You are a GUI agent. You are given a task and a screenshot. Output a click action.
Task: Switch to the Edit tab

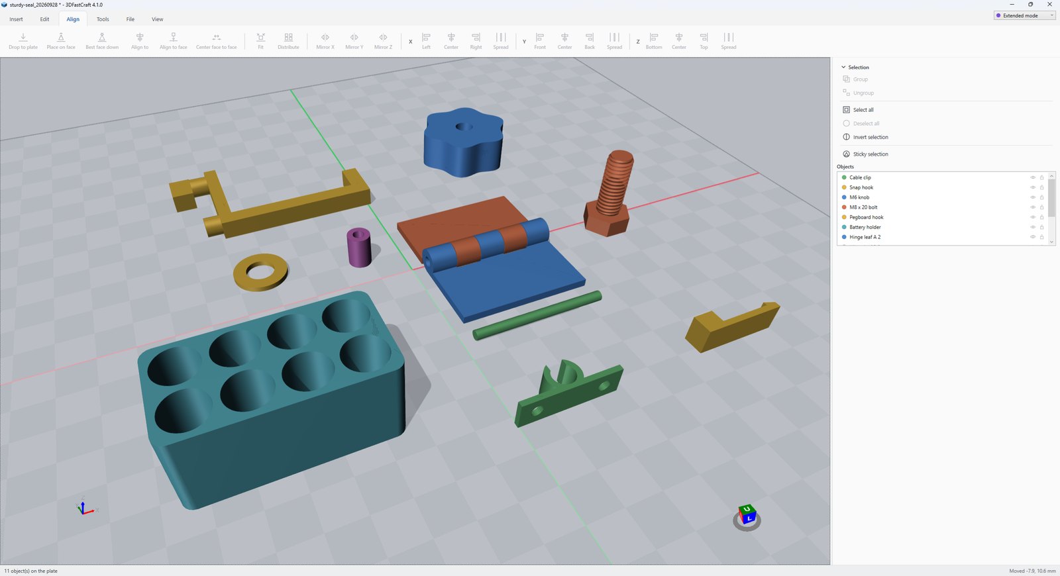(44, 19)
